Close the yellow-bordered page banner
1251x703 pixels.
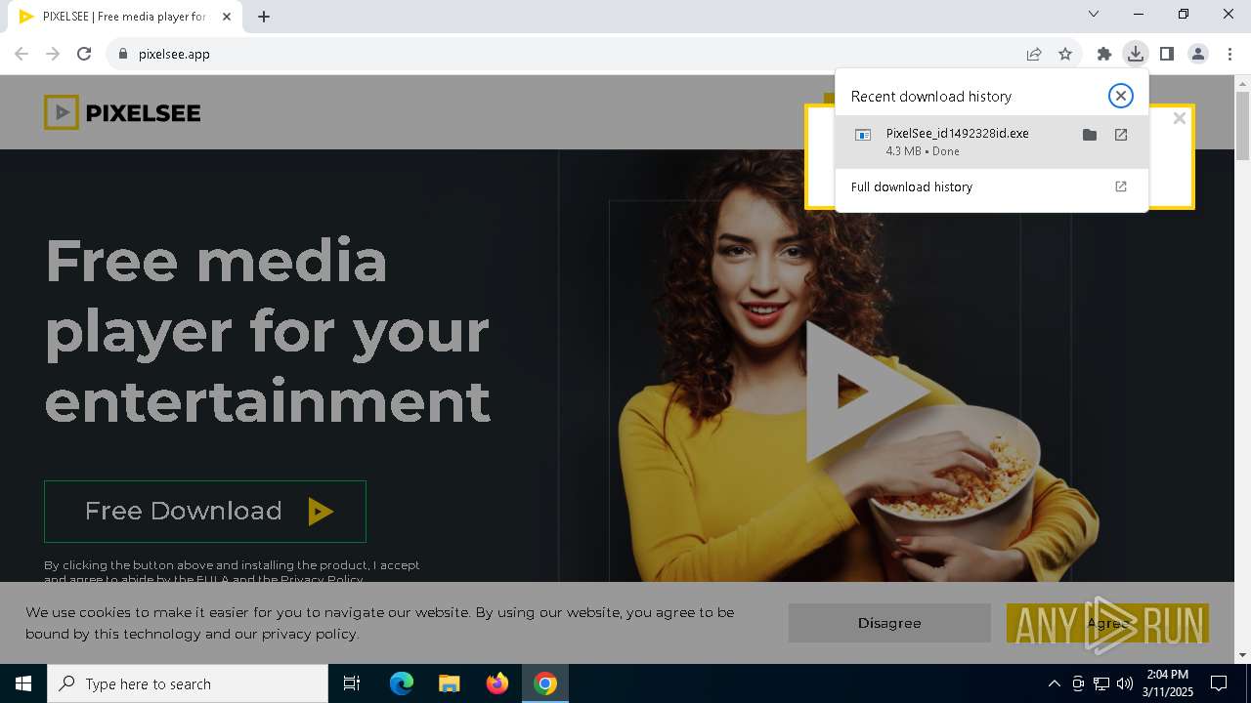coord(1180,118)
